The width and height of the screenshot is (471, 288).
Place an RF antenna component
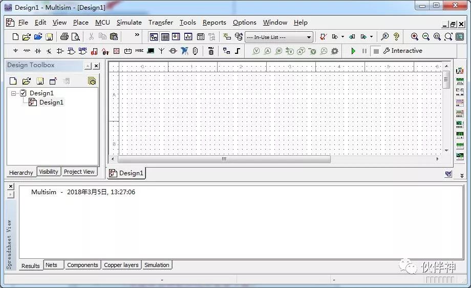point(162,51)
